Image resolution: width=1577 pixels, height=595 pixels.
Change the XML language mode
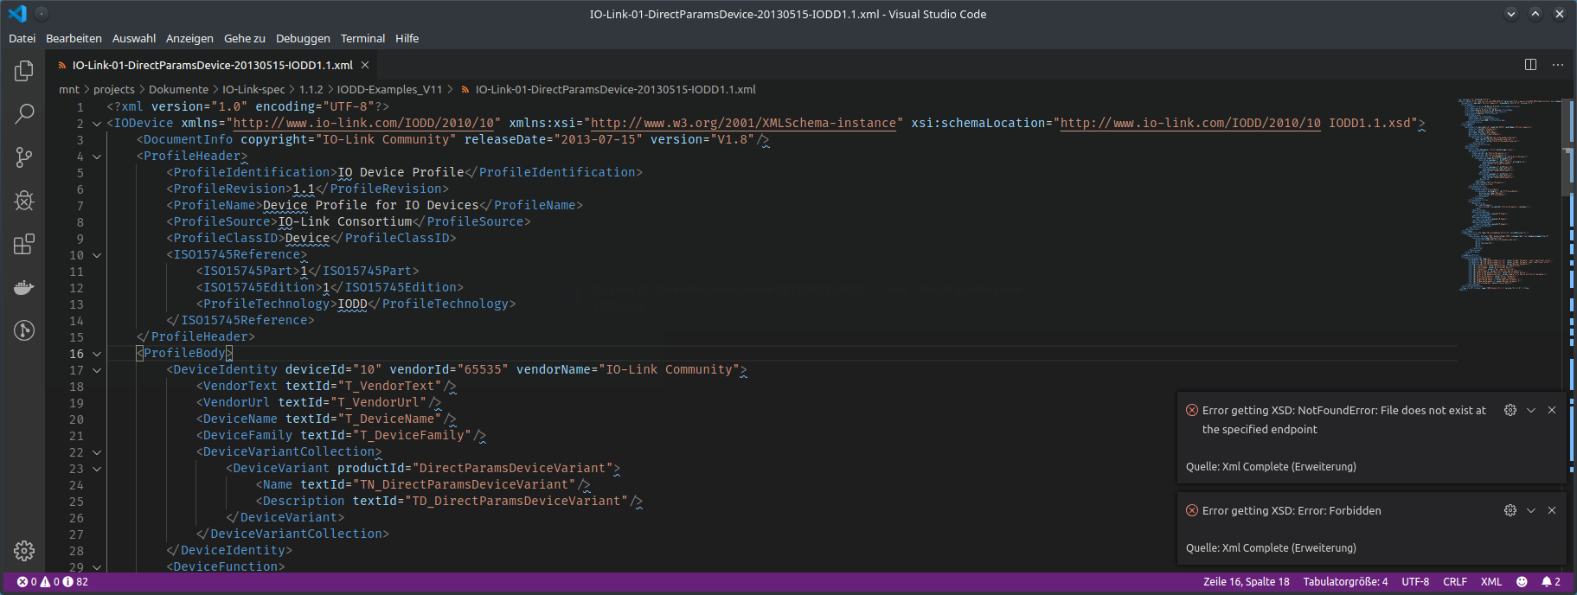point(1491,582)
